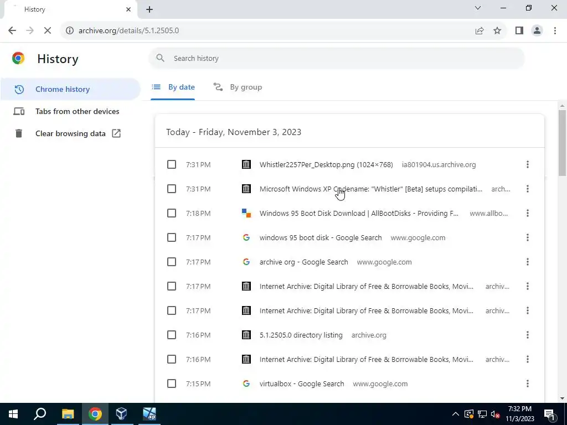Check the windows 95 boot disk search checkbox
567x425 pixels.
172,237
